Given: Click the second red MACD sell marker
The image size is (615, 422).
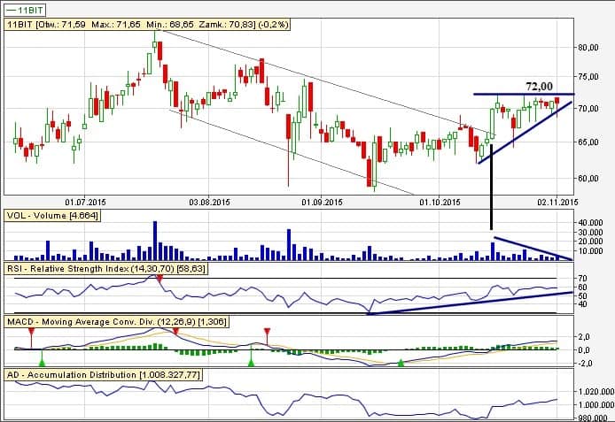Looking at the screenshot, I should (x=175, y=332).
